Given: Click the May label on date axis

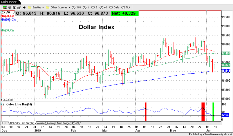Looking at the screenshot, I should (x=173, y=131).
